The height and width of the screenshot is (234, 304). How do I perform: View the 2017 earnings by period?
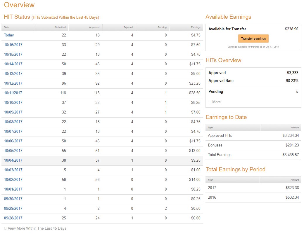(x=212, y=188)
